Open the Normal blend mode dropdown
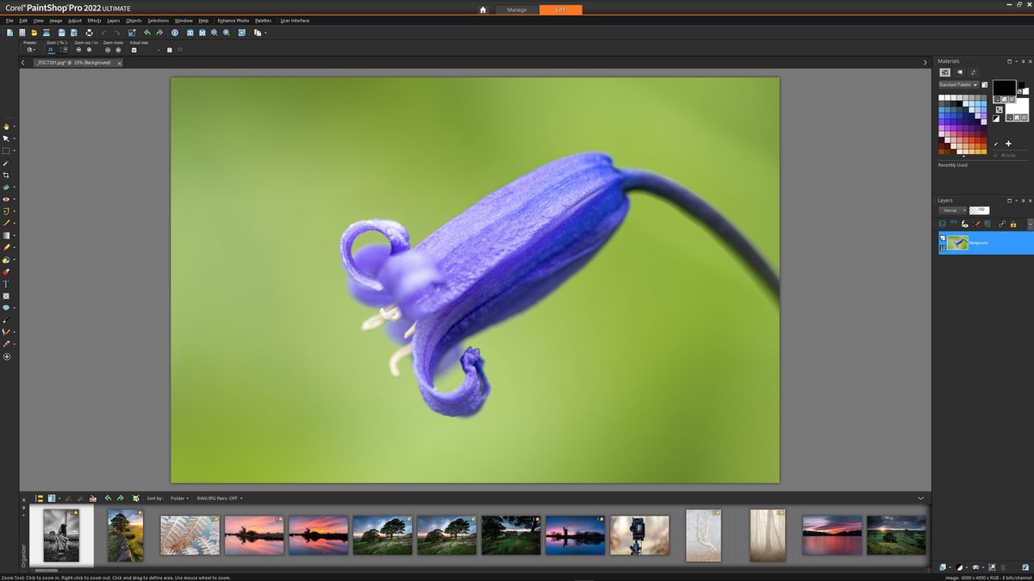This screenshot has width=1034, height=581. point(952,210)
